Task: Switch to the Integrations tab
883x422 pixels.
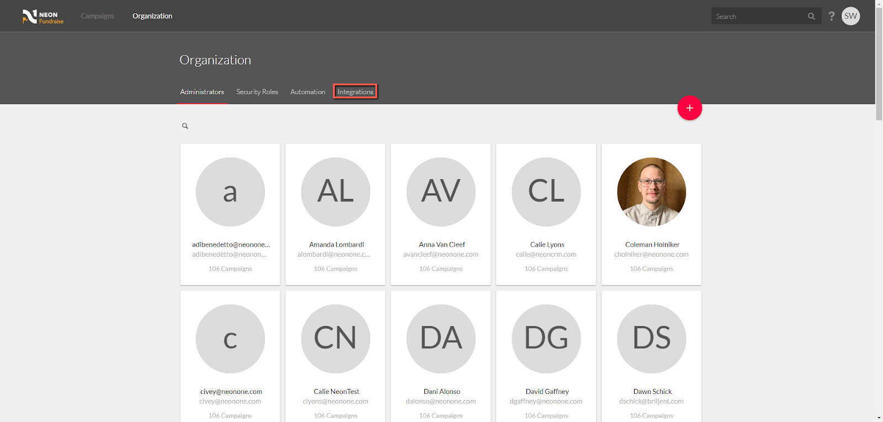Action: click(355, 92)
